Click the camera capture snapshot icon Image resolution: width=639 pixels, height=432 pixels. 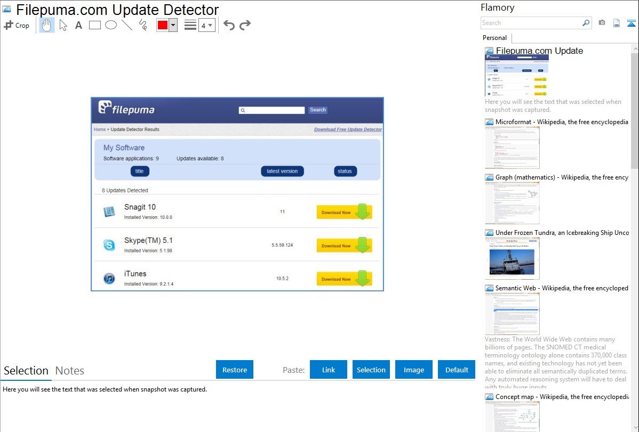[602, 23]
